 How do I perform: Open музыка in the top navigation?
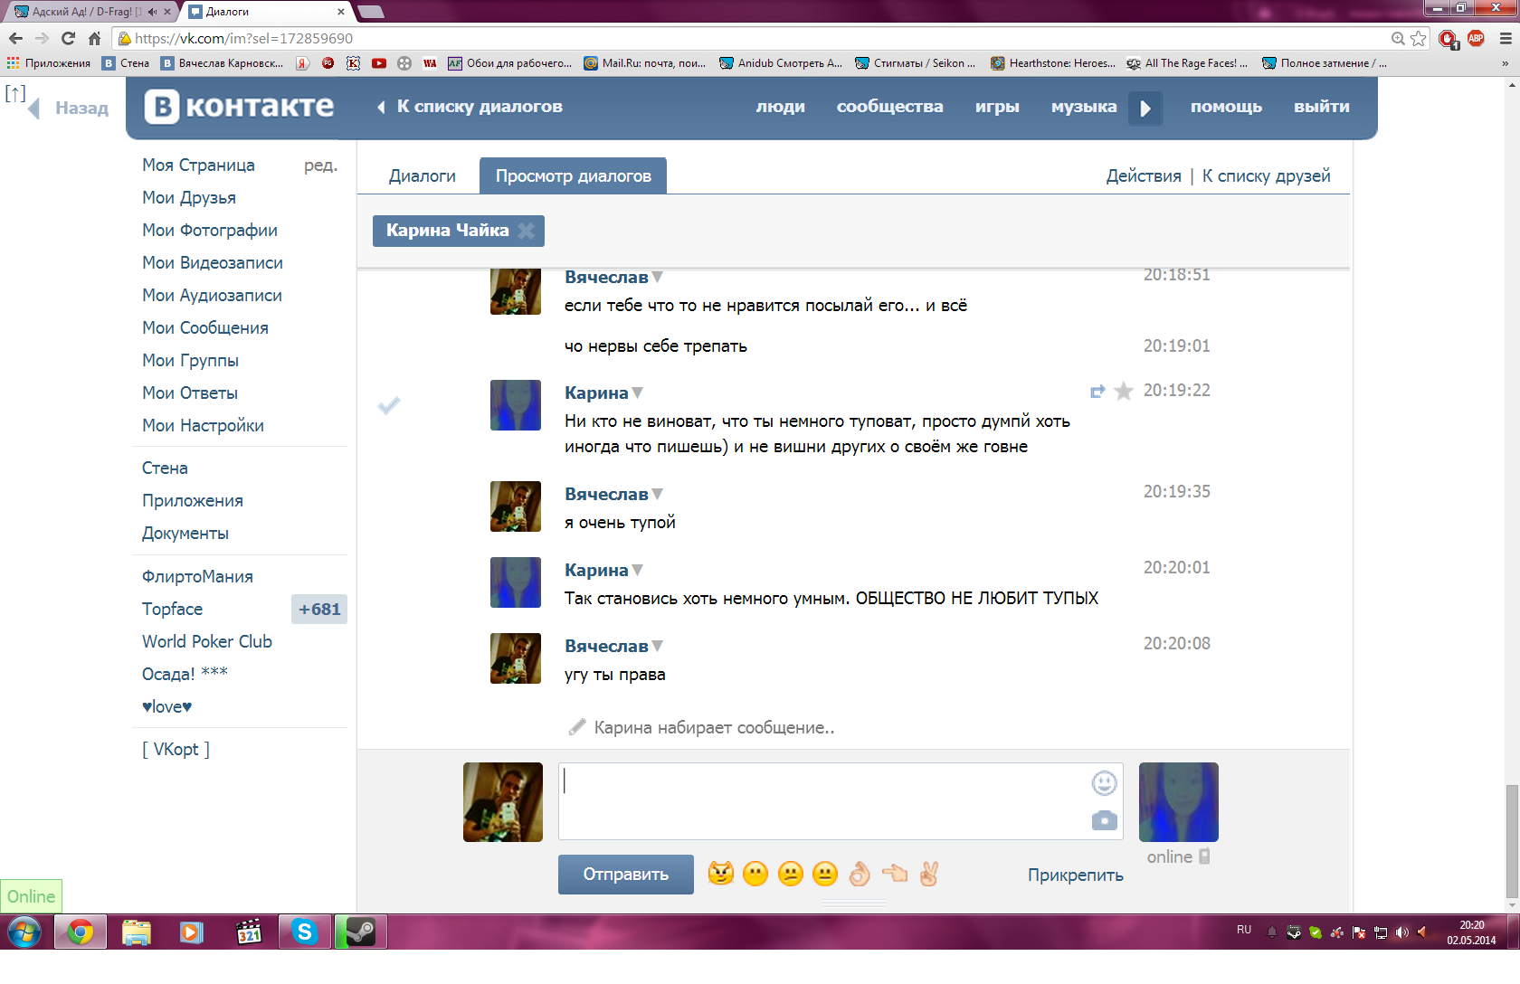coord(1084,107)
